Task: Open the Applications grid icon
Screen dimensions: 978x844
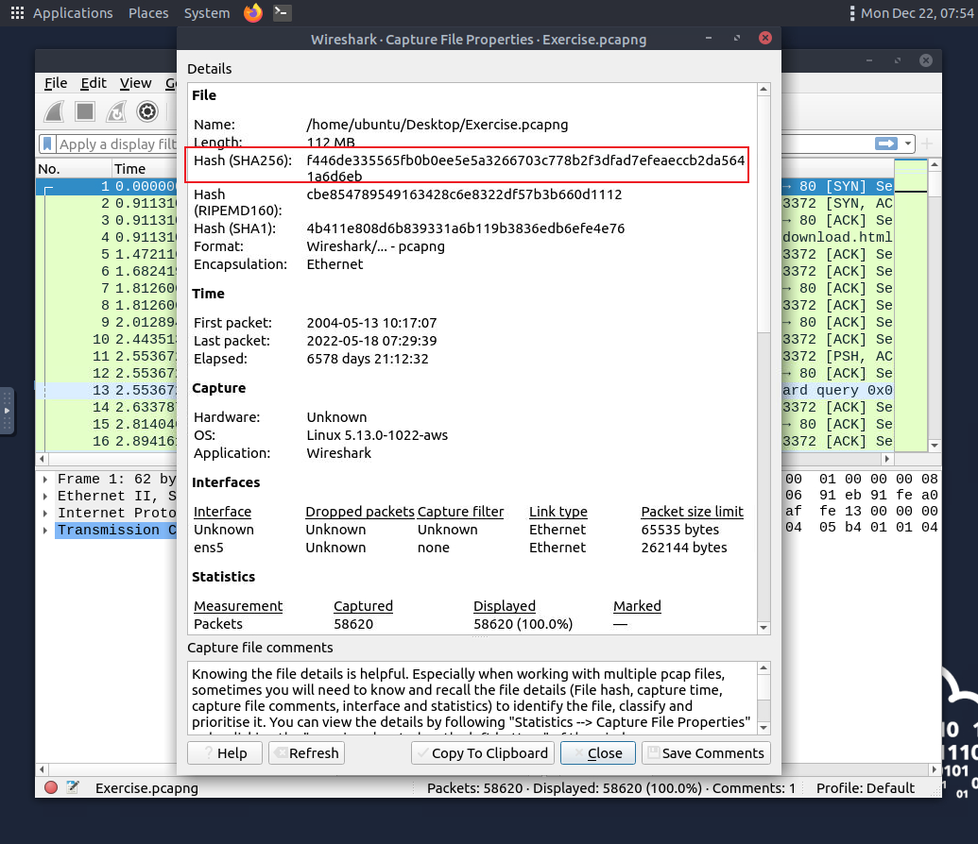Action: point(17,12)
